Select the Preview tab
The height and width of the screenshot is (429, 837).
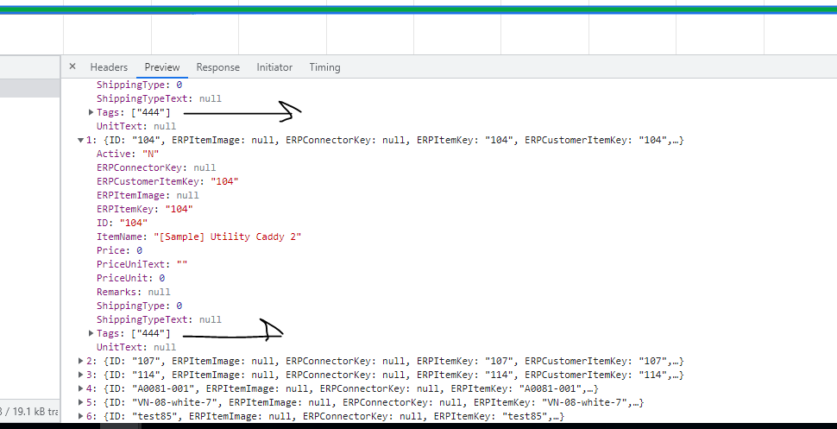(162, 67)
